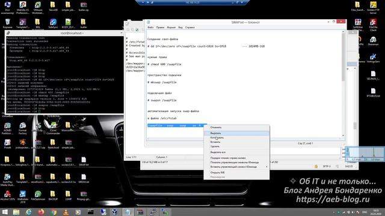Open the Windows Start button

coord(5,212)
